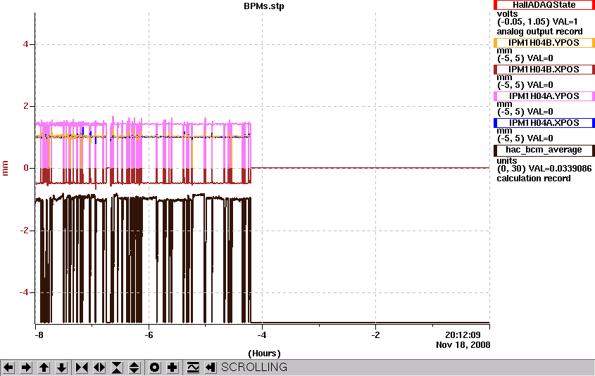Viewport: 595px width, 376px height.
Task: Pan the plot right with the right arrow
Action: (26, 368)
